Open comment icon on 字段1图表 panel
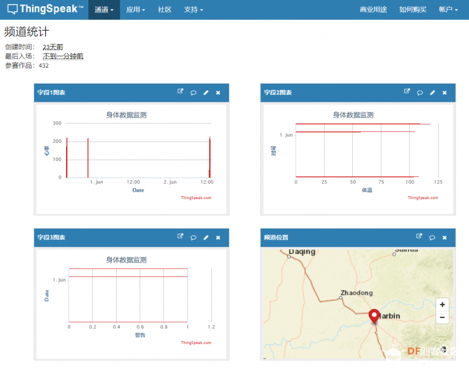 (x=193, y=93)
